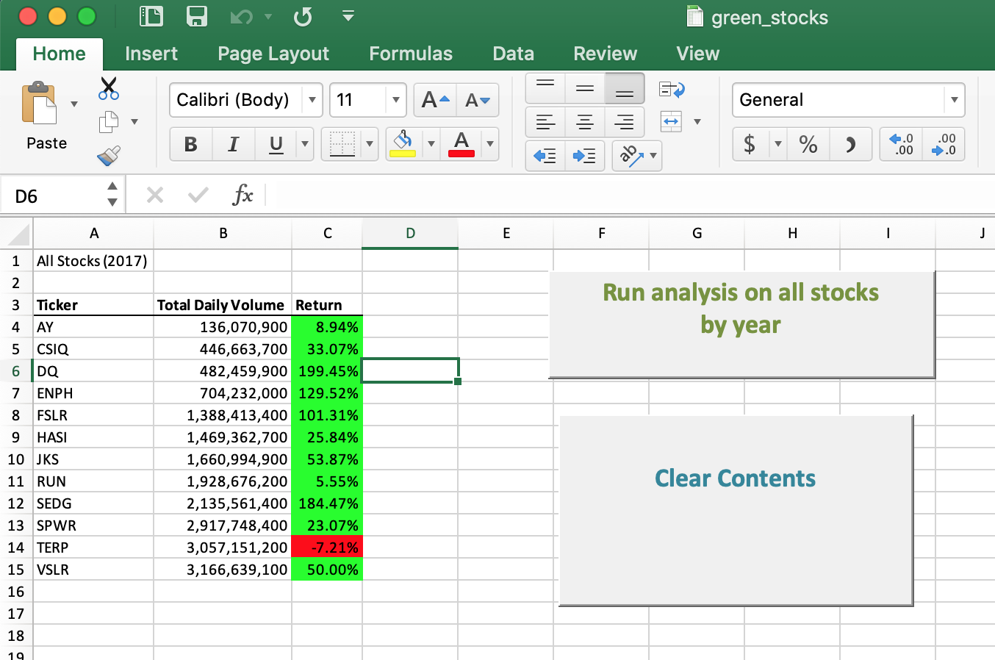Image resolution: width=995 pixels, height=660 pixels.
Task: Expand the General number format dropdown
Action: pyautogui.click(x=954, y=100)
